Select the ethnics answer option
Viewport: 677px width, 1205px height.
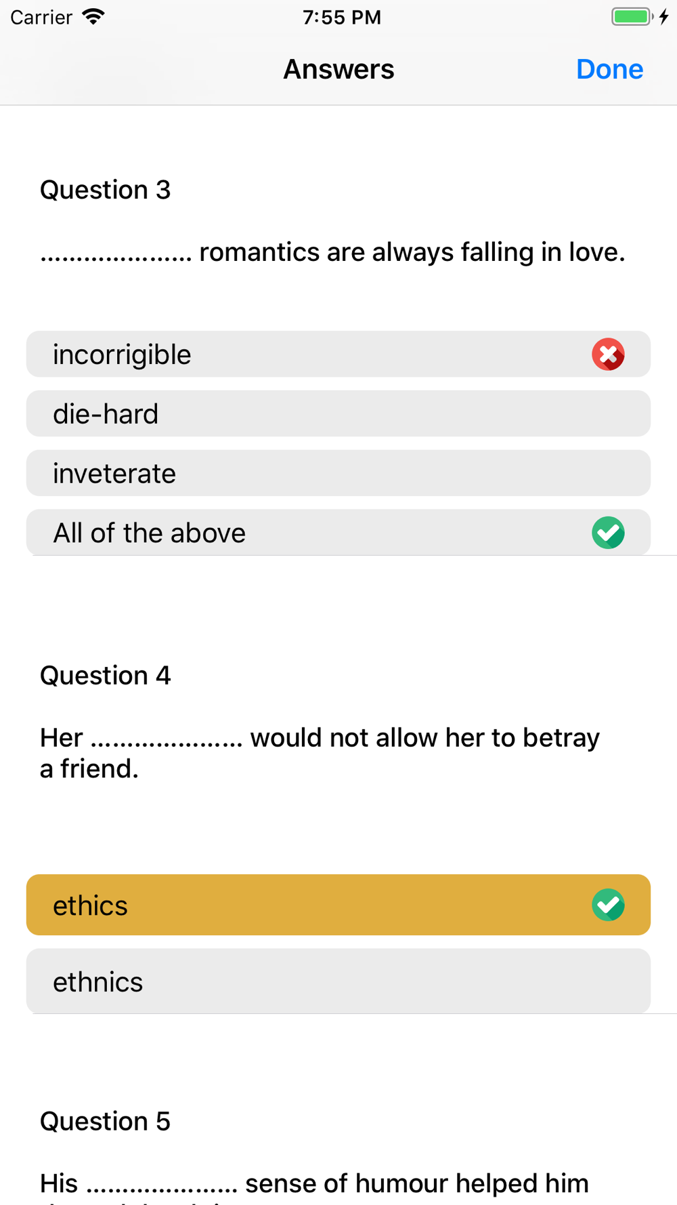point(338,981)
